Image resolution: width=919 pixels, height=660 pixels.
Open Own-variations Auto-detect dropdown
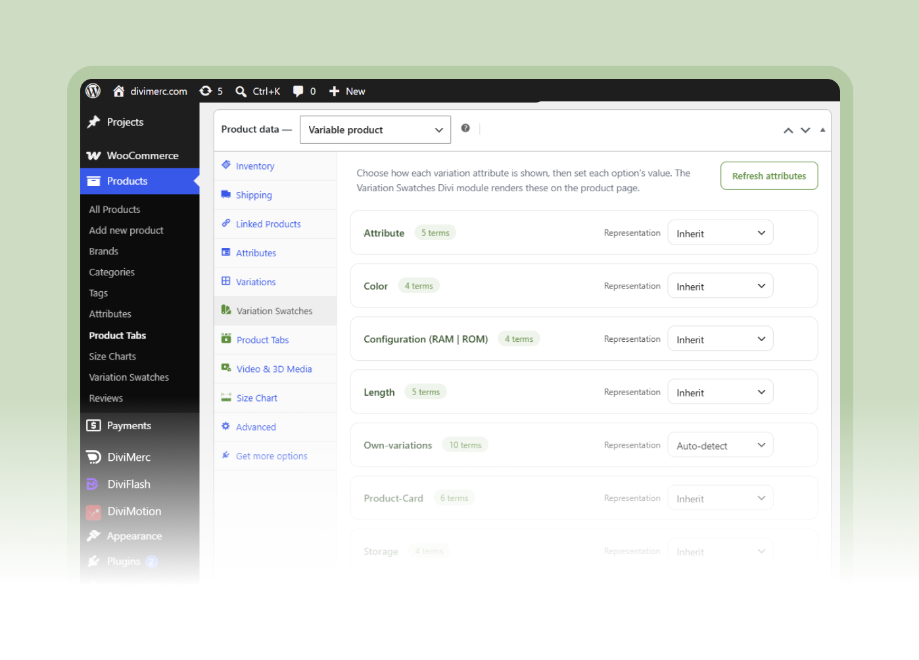tap(720, 445)
